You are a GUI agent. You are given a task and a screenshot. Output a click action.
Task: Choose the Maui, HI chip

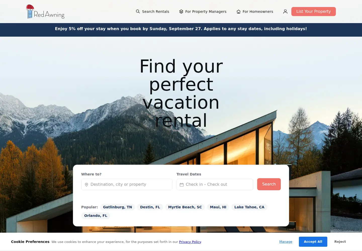point(218,207)
